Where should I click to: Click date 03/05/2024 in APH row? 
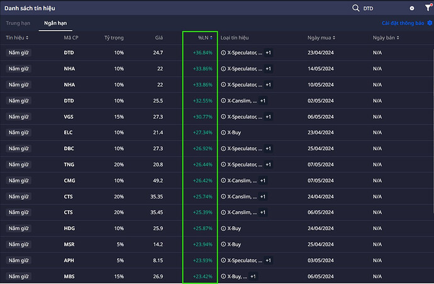[x=321, y=261]
